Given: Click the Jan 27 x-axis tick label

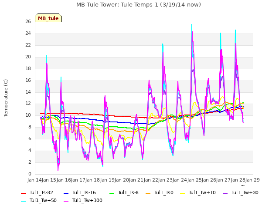Looking at the screenshot, I should click(224, 180).
